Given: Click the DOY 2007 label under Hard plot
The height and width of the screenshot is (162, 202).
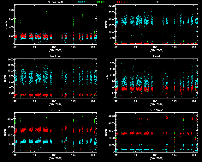Looking at the screenshot, I should point(156,104).
